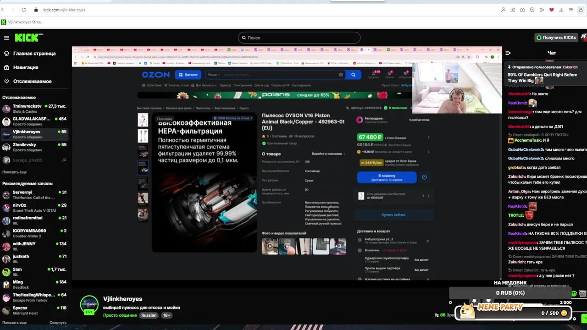
Task: Open the Навигация menu item
Action: point(21,67)
